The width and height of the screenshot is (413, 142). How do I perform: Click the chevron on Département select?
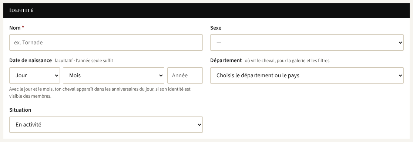[x=400, y=75]
